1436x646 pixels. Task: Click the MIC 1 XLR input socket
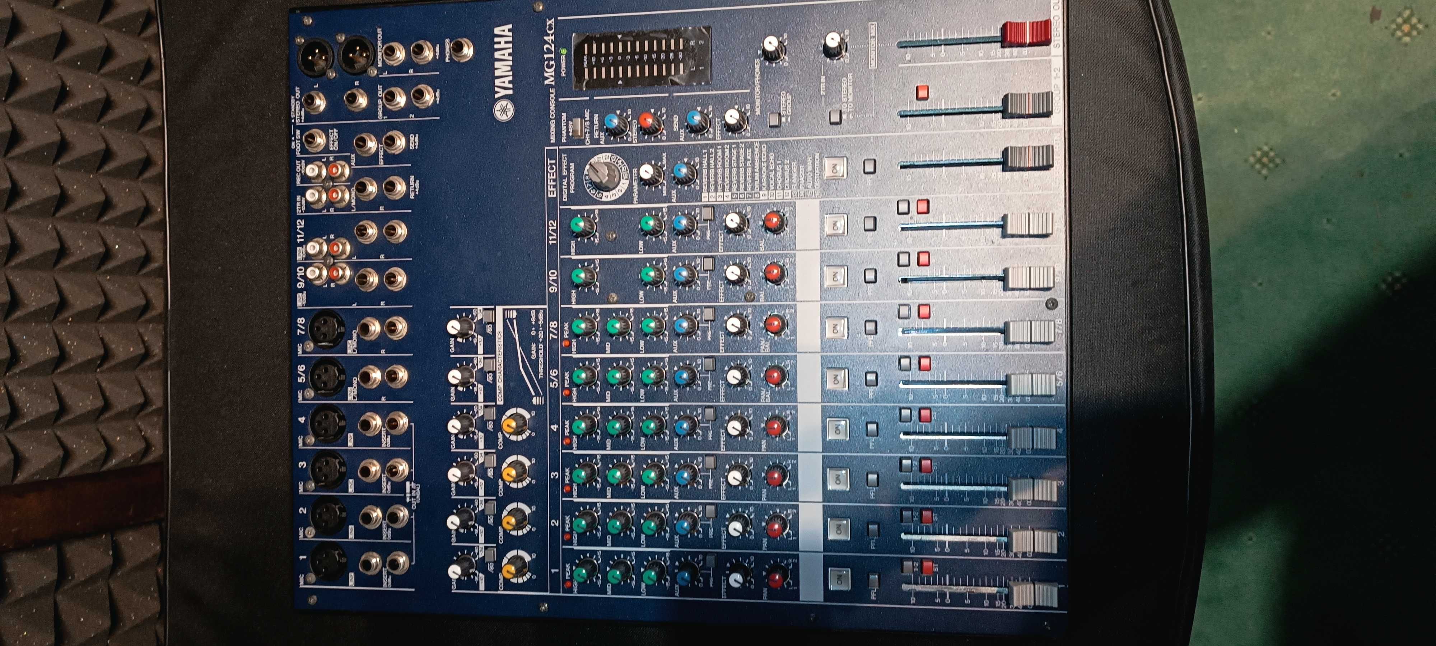tap(328, 562)
